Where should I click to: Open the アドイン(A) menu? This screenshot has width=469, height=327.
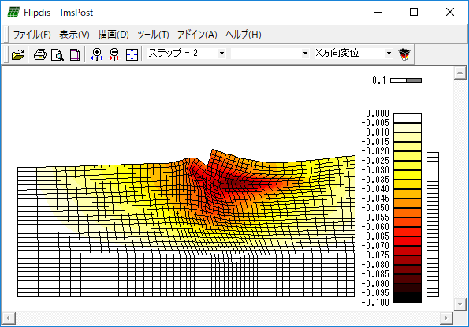(x=197, y=35)
